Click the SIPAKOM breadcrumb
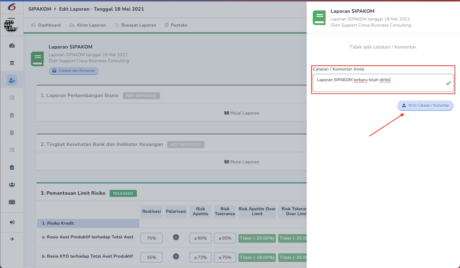This screenshot has height=268, width=460. pyautogui.click(x=40, y=9)
